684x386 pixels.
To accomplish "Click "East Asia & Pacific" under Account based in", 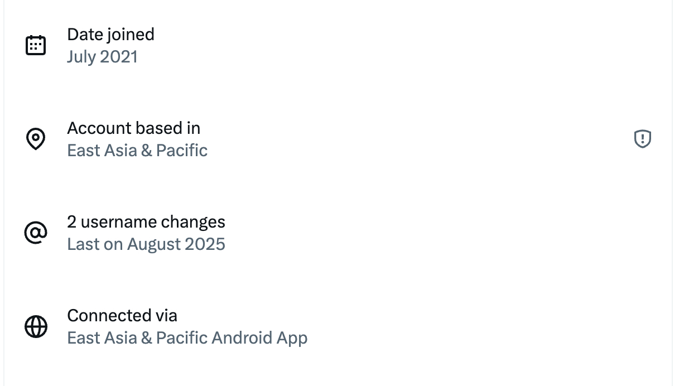I will (137, 151).
